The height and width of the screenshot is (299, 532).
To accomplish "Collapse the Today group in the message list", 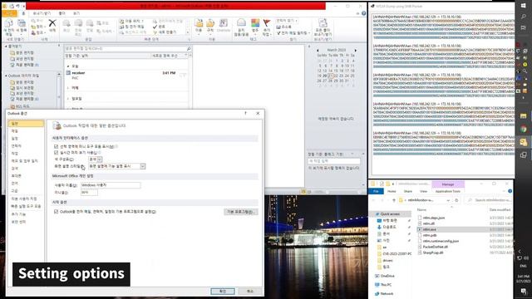I will (x=68, y=66).
